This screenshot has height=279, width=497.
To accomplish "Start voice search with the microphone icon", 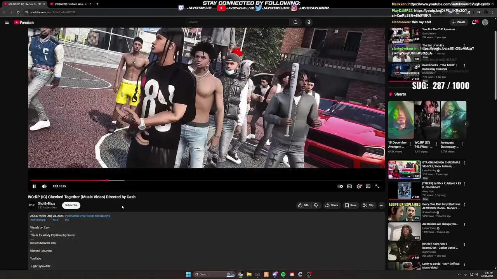I will click(x=309, y=22).
